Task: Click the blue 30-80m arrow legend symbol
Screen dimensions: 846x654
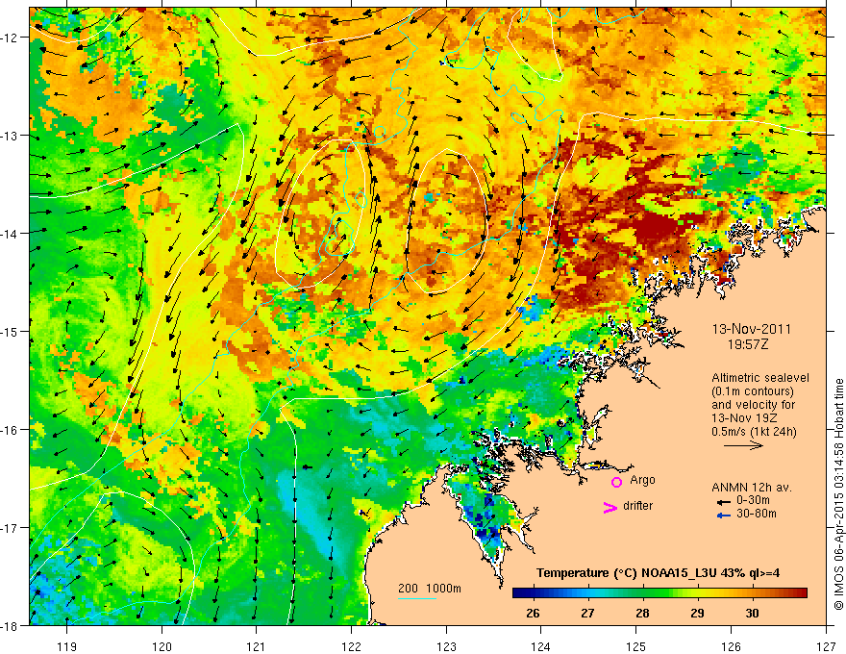Action: tap(724, 516)
